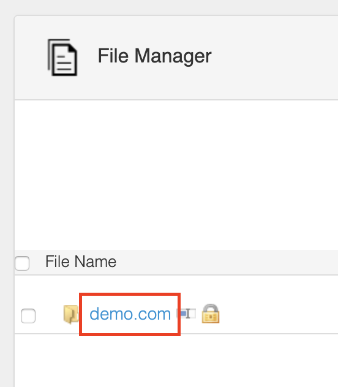The image size is (338, 387).
Task: Check the box for the demo.com row
Action: pos(28,316)
